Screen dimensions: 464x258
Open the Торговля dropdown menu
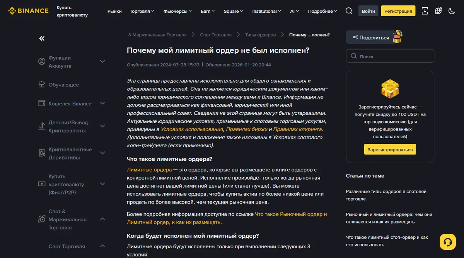coord(142,11)
